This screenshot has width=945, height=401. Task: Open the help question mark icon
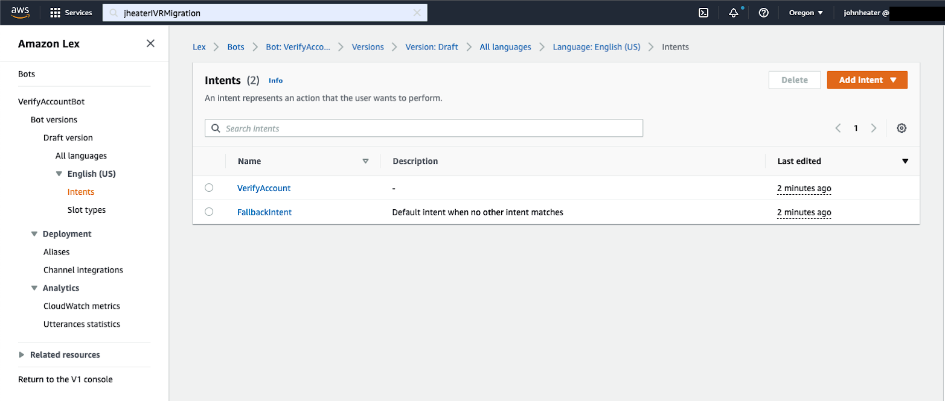pos(764,13)
